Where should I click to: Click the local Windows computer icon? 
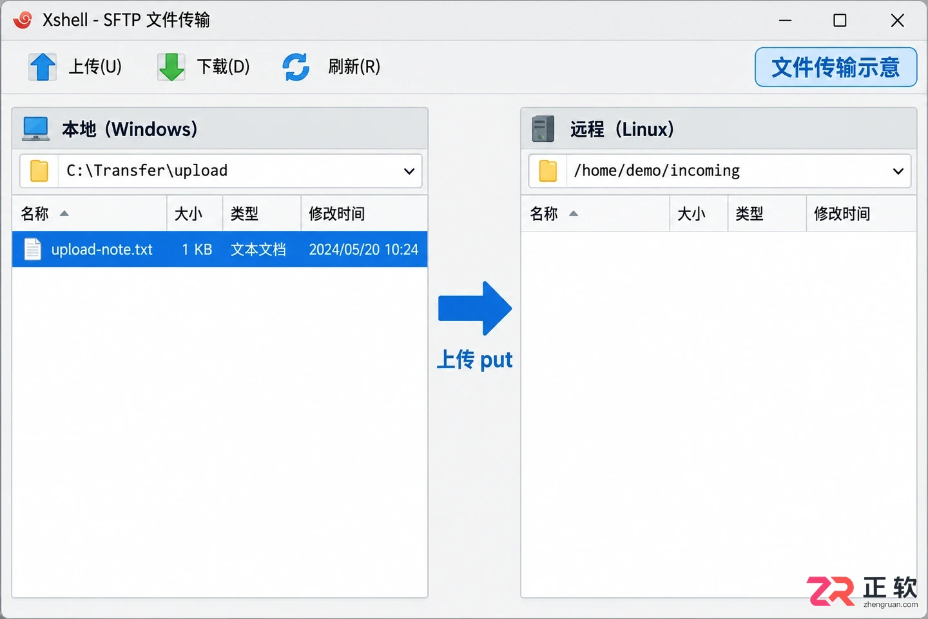coord(36,128)
